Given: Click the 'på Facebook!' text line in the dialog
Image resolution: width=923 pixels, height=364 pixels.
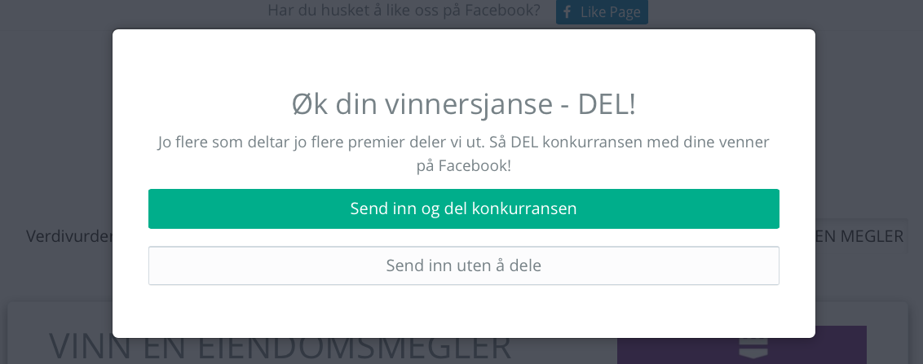Looking at the screenshot, I should click(x=463, y=166).
